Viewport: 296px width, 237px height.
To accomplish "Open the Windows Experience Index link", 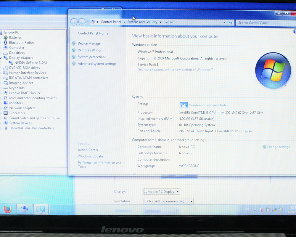I will (208, 105).
